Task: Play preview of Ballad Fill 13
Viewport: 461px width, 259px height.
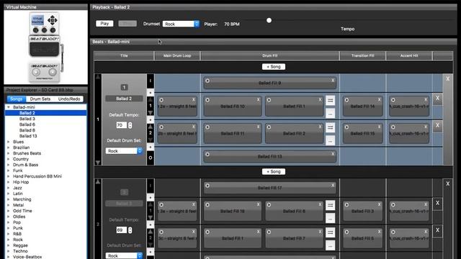Action: pyautogui.click(x=207, y=154)
